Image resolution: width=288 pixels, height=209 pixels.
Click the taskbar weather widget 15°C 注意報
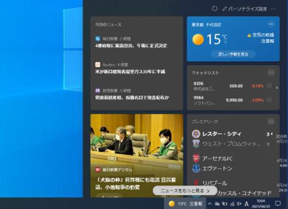click(x=185, y=204)
